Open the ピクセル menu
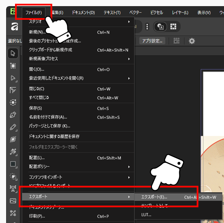Viewport: 224px width, 223px height. click(x=157, y=13)
